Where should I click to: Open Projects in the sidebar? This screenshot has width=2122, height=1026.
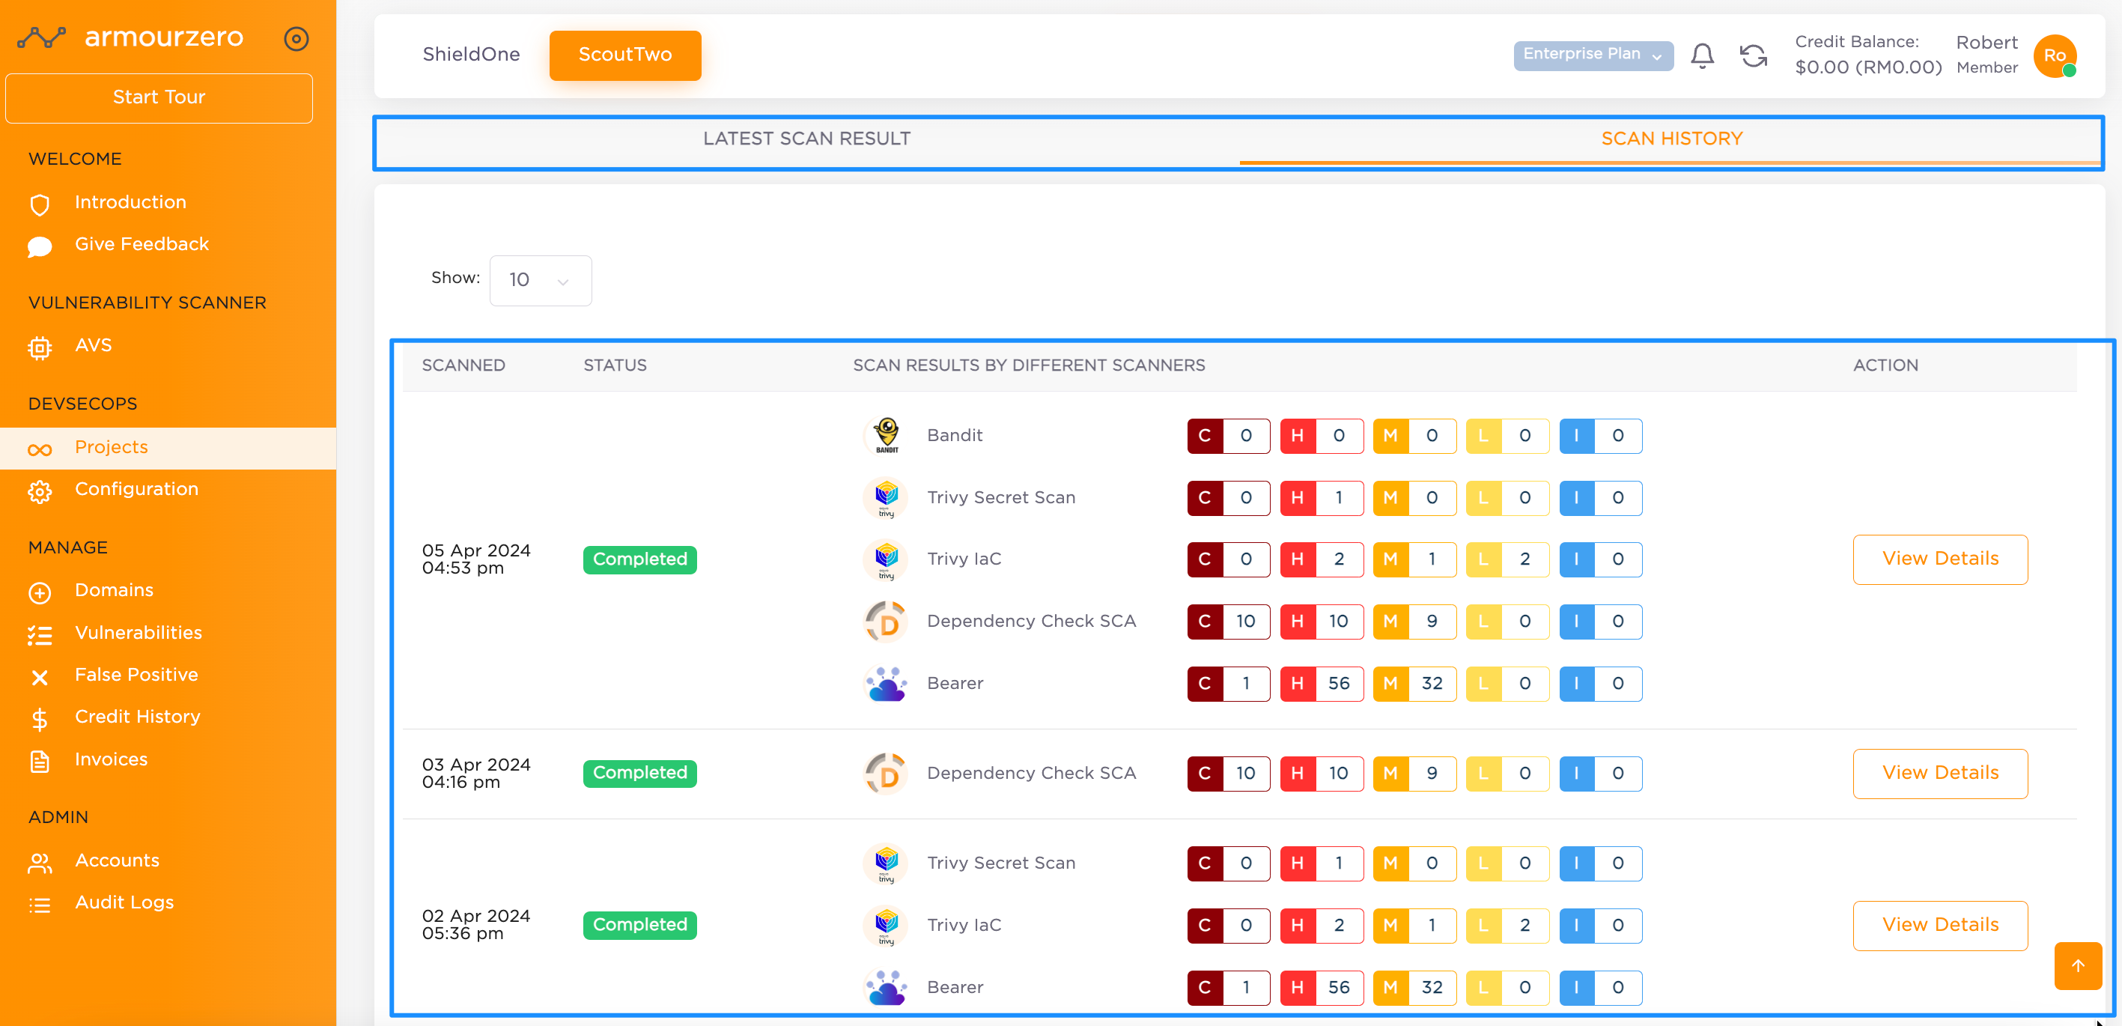click(x=167, y=448)
